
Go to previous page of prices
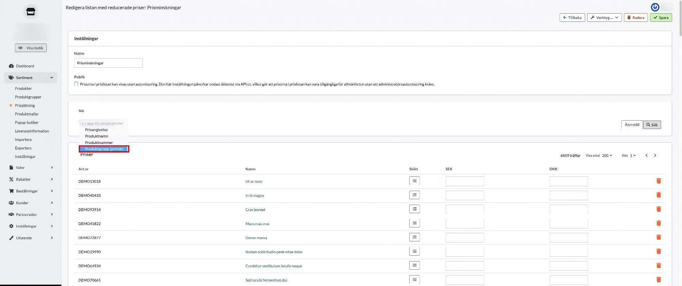pos(646,156)
